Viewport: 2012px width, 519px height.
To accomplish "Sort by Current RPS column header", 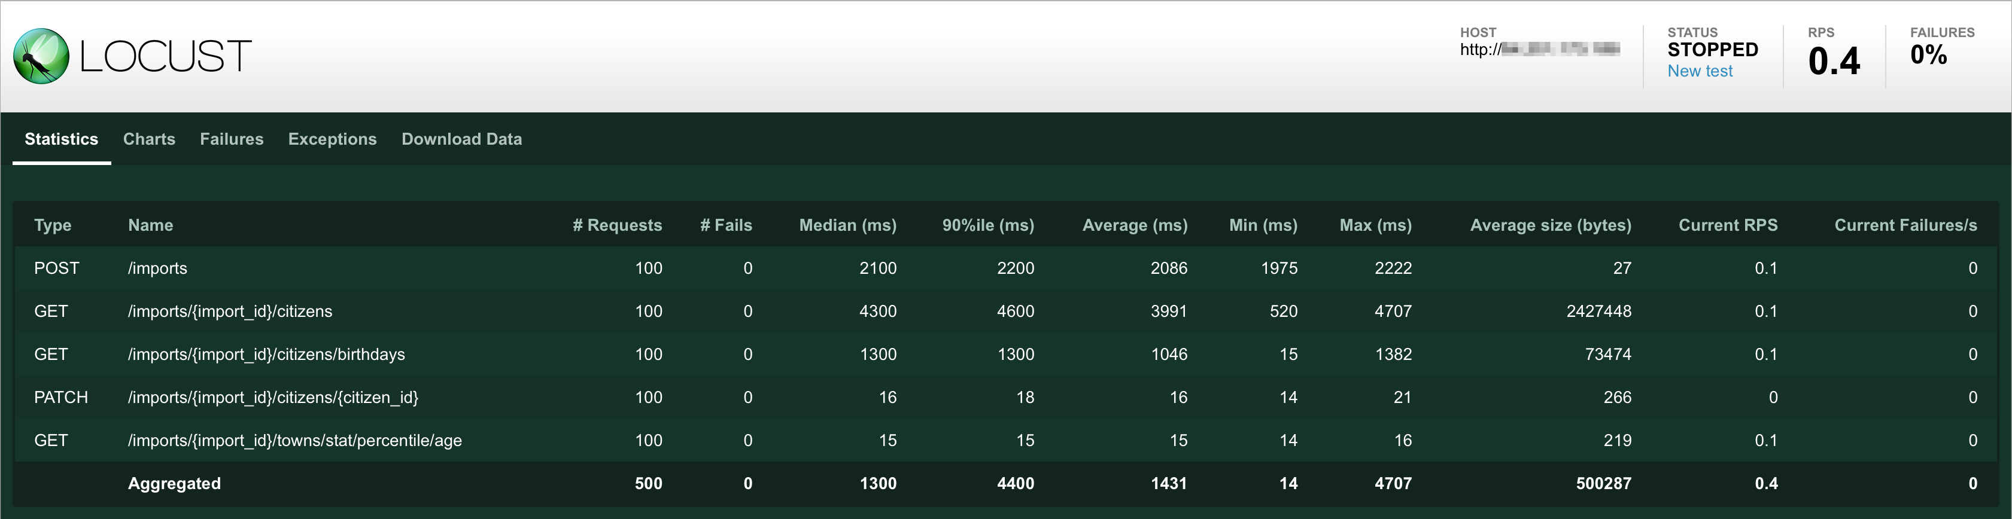I will (x=1728, y=225).
